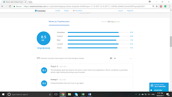Viewport: 172px width, 97px height.
Task: Open Promotion in navigation
Action: coord(78,11)
